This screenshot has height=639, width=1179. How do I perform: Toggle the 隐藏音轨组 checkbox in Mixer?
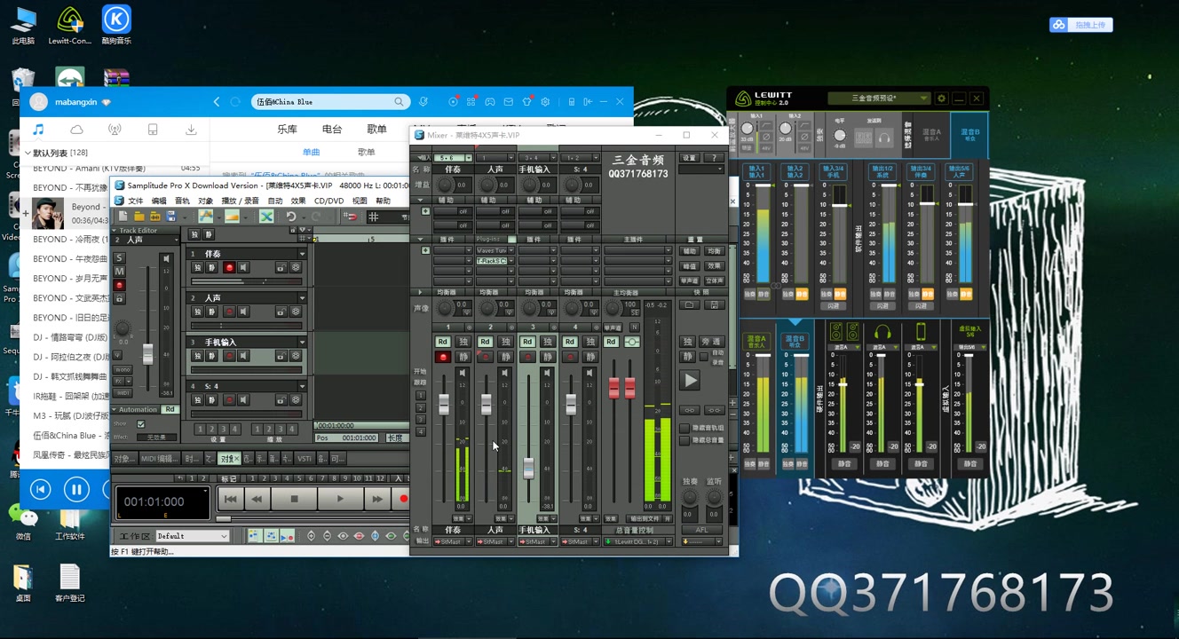click(684, 428)
